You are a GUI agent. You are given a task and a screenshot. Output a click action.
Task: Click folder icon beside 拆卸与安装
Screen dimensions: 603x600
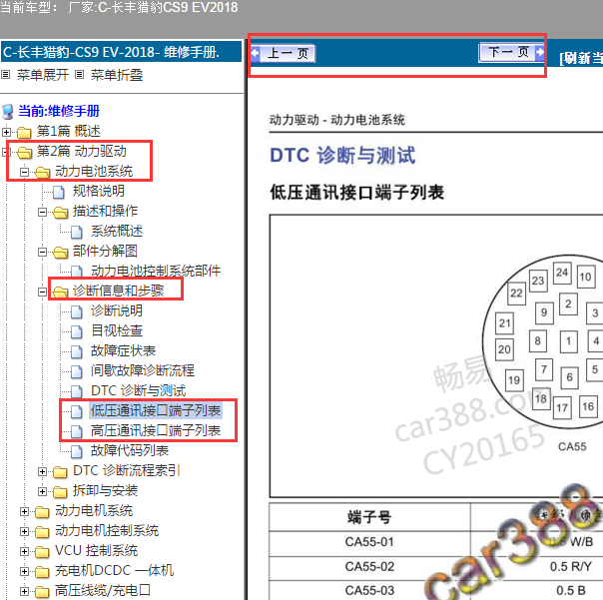click(x=60, y=492)
